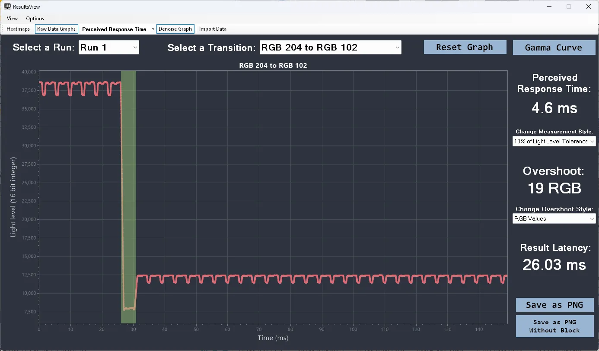Open the Select a Run dropdown
The image size is (599, 351).
pyautogui.click(x=109, y=47)
